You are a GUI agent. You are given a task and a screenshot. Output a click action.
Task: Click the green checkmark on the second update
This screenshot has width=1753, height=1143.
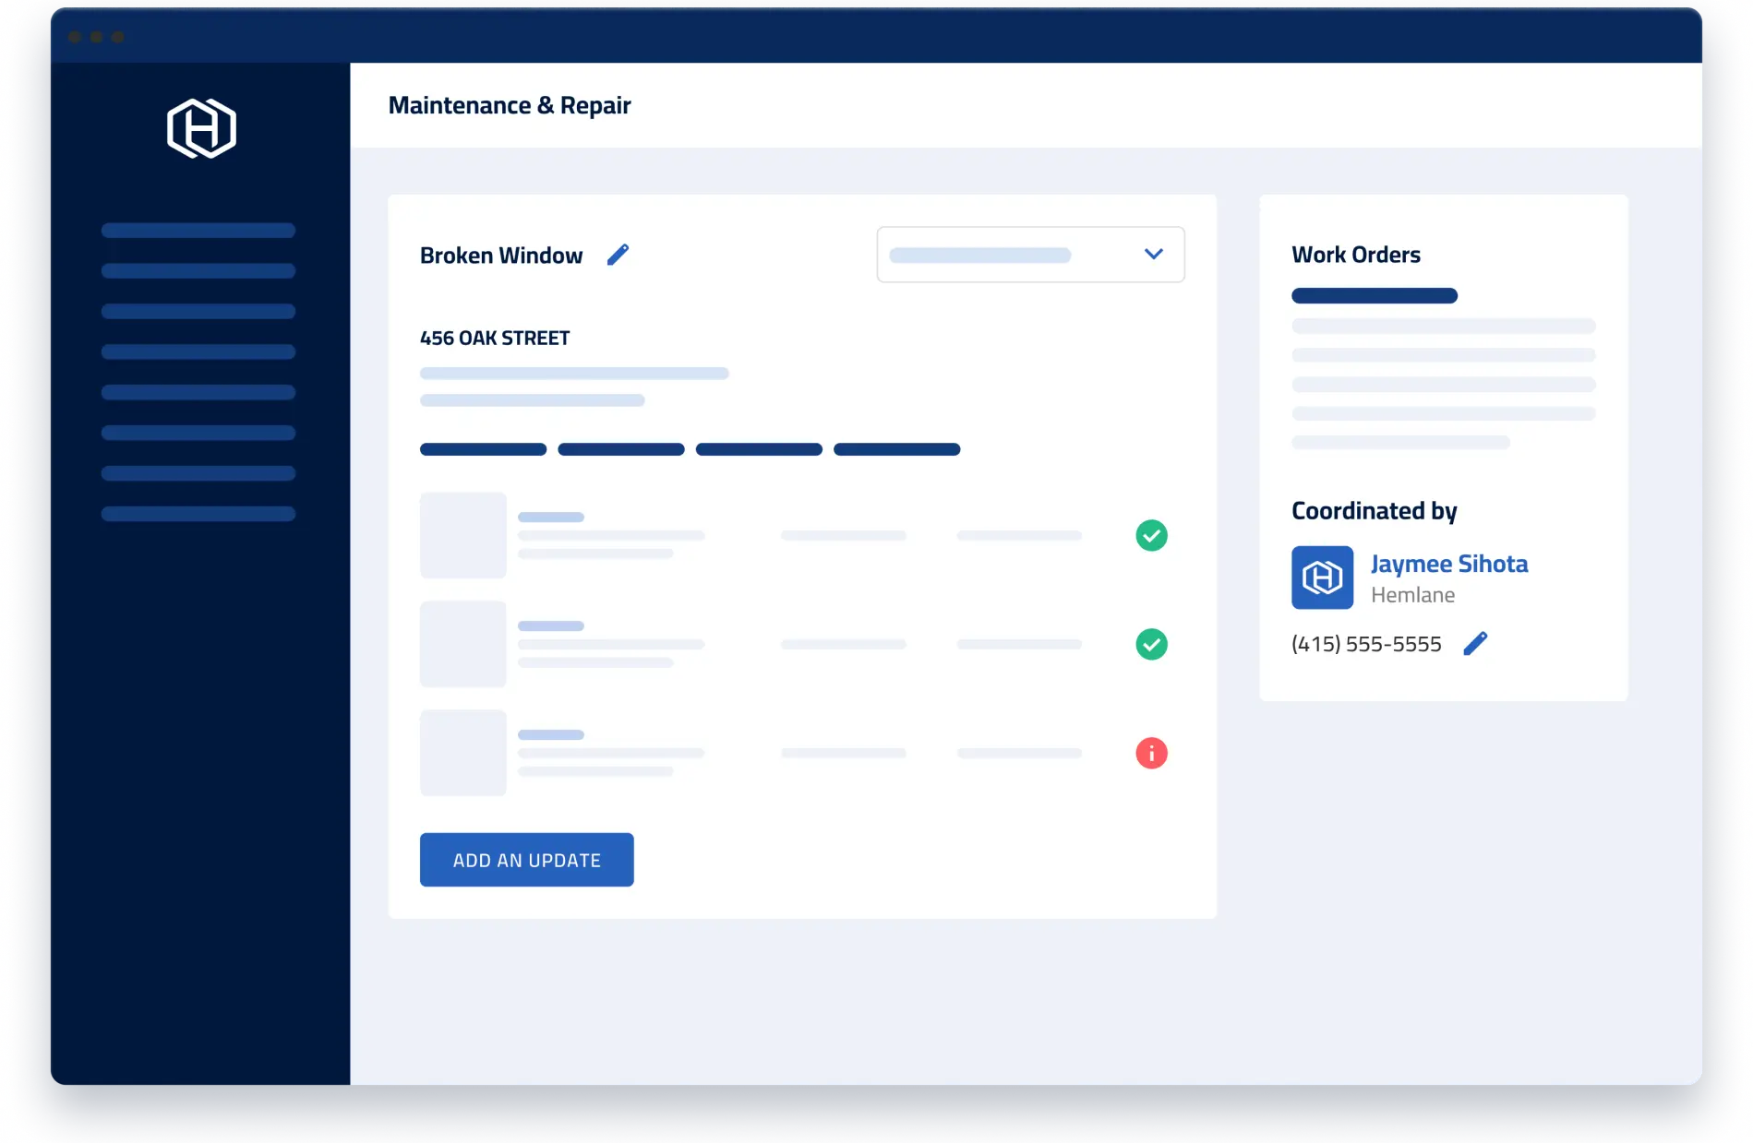tap(1150, 644)
